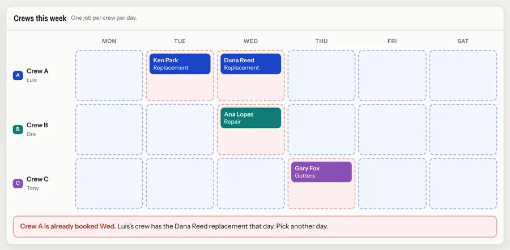The width and height of the screenshot is (510, 250).
Task: Select Crew A's empty Thursday slot
Action: (x=321, y=75)
